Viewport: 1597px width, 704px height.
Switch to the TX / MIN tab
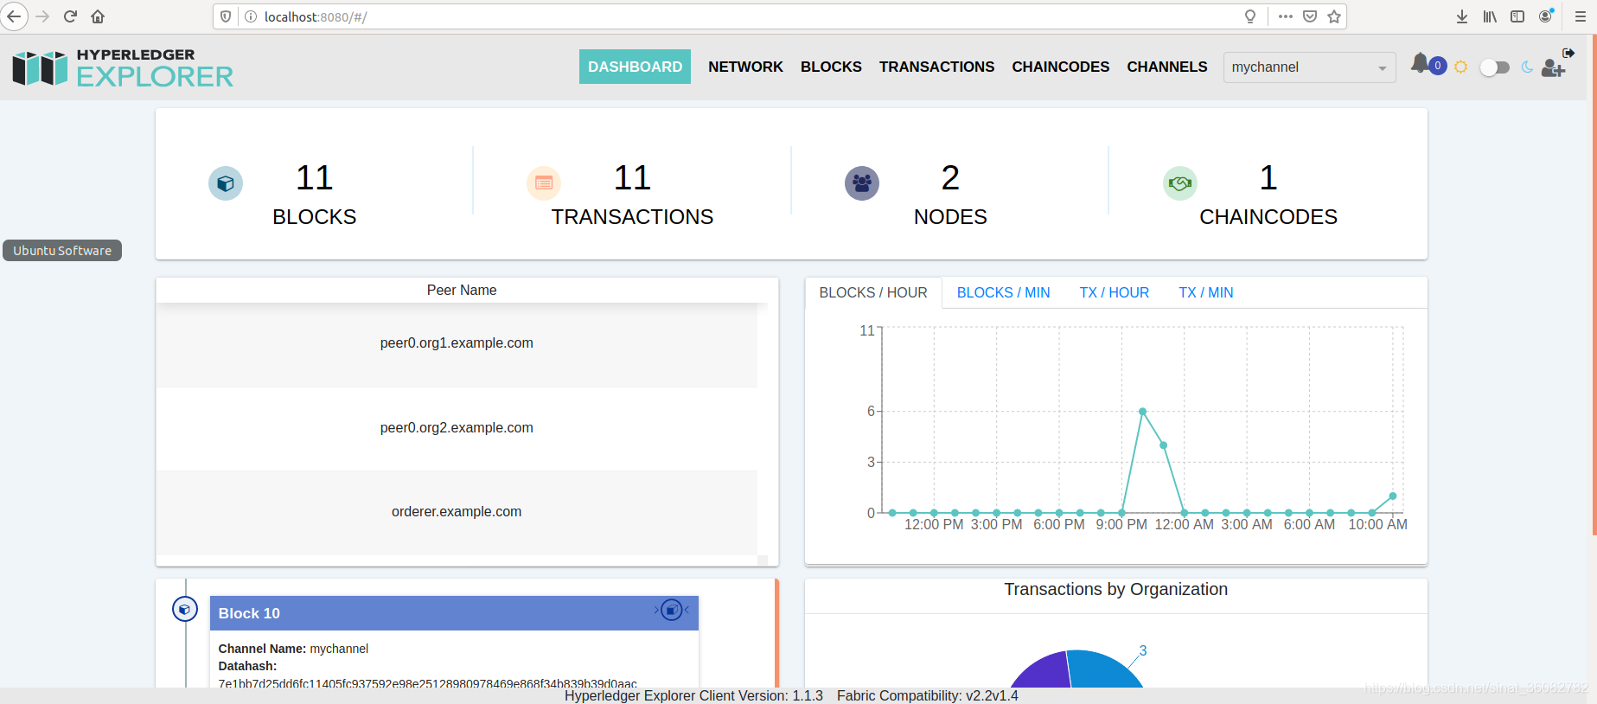1205,292
